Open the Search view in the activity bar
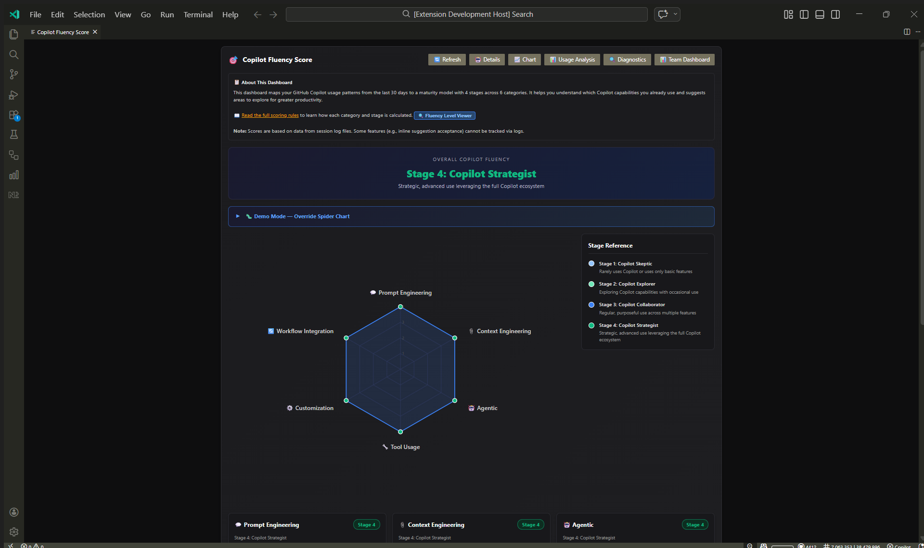The image size is (924, 548). [13, 54]
